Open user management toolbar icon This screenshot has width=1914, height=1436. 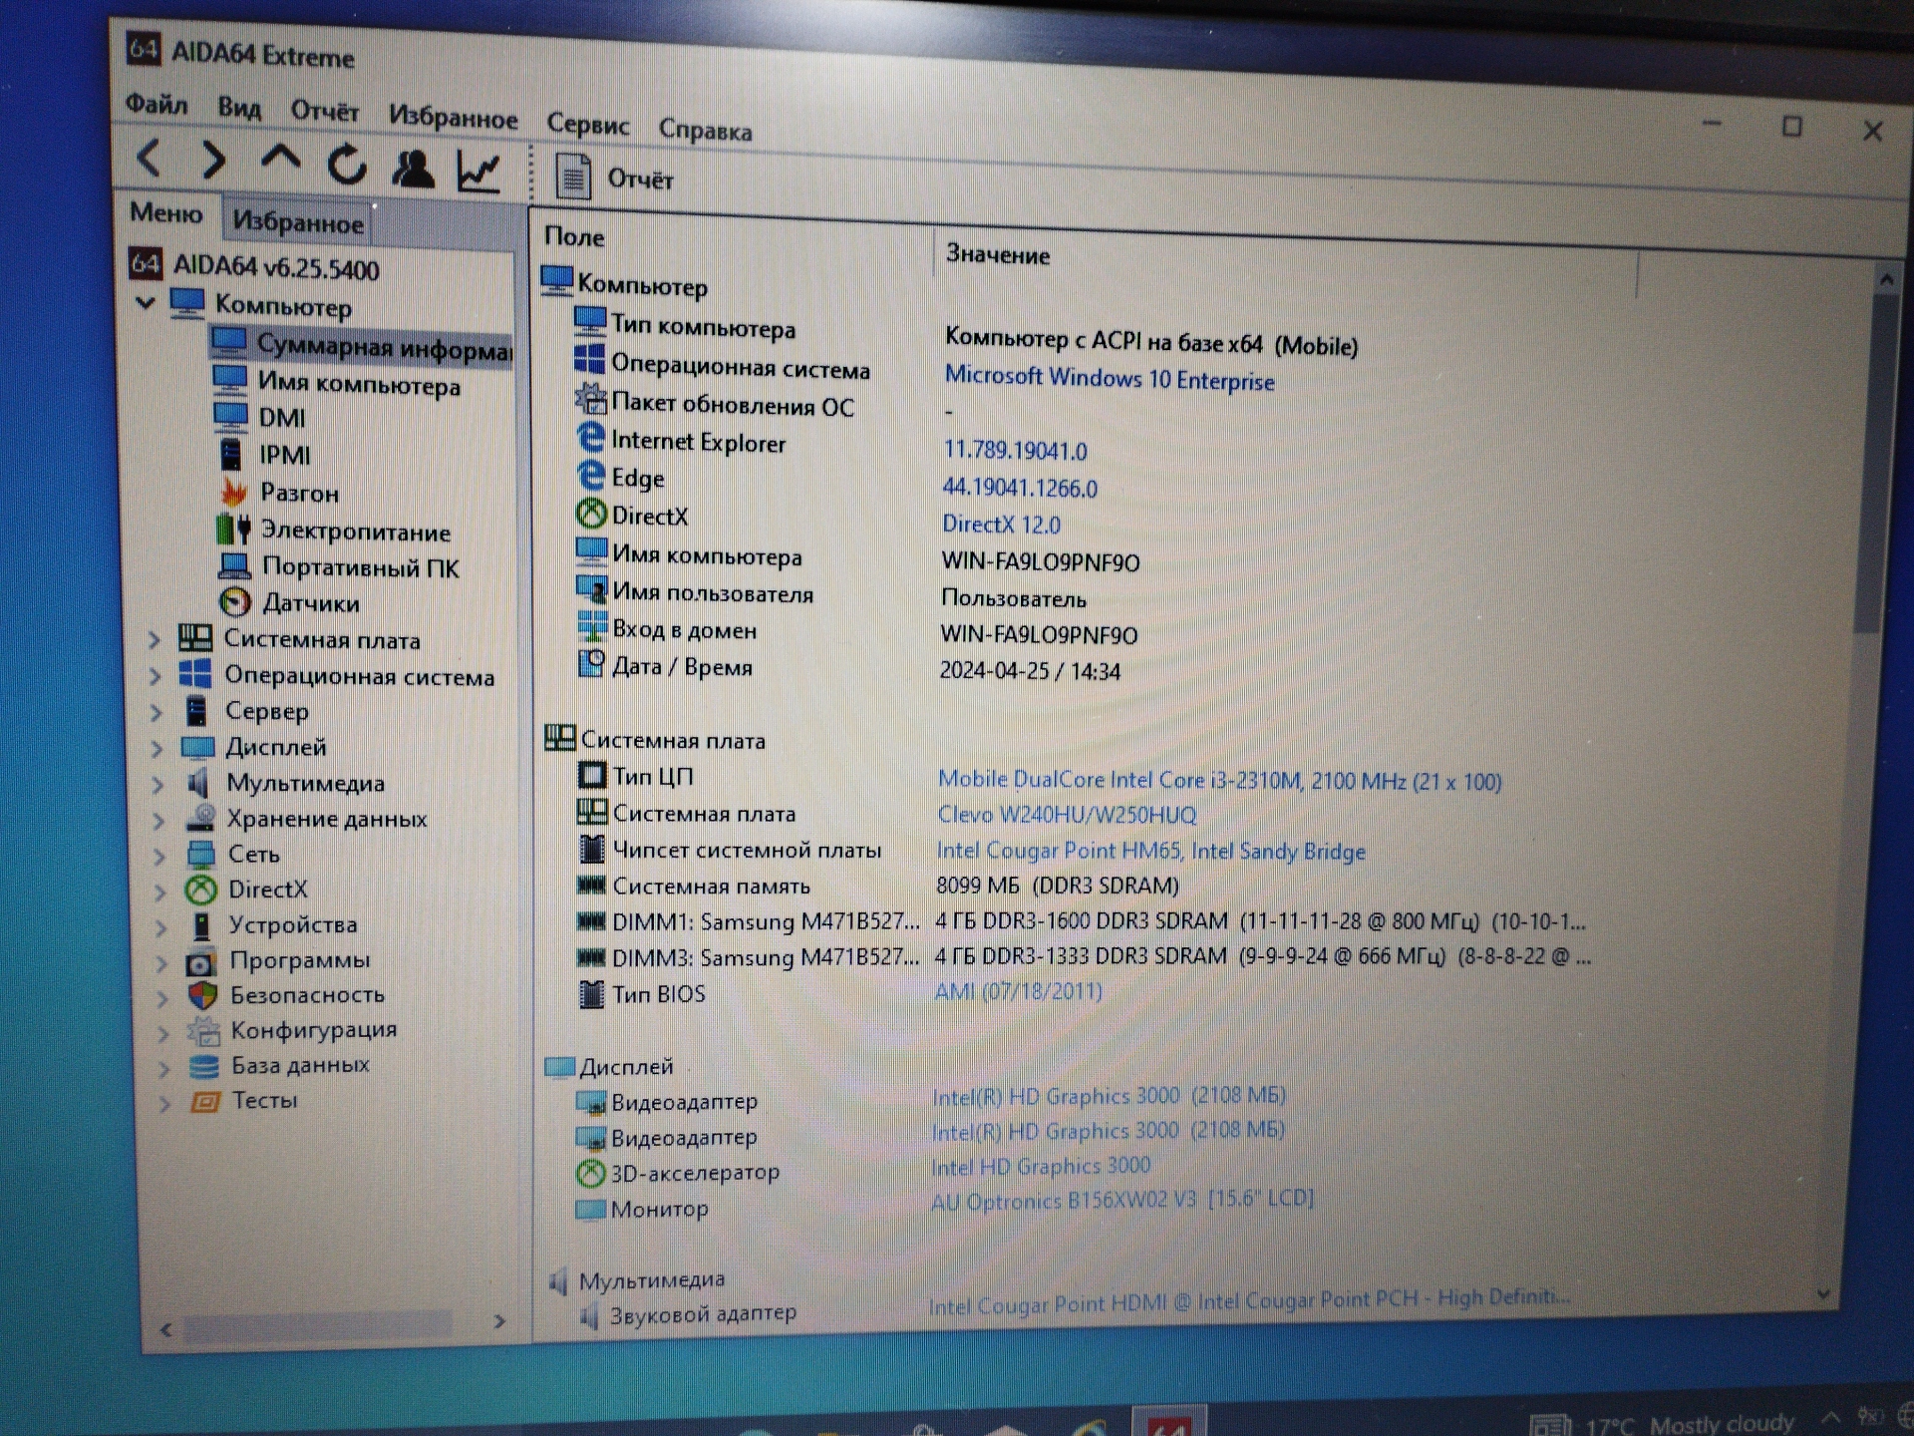412,169
